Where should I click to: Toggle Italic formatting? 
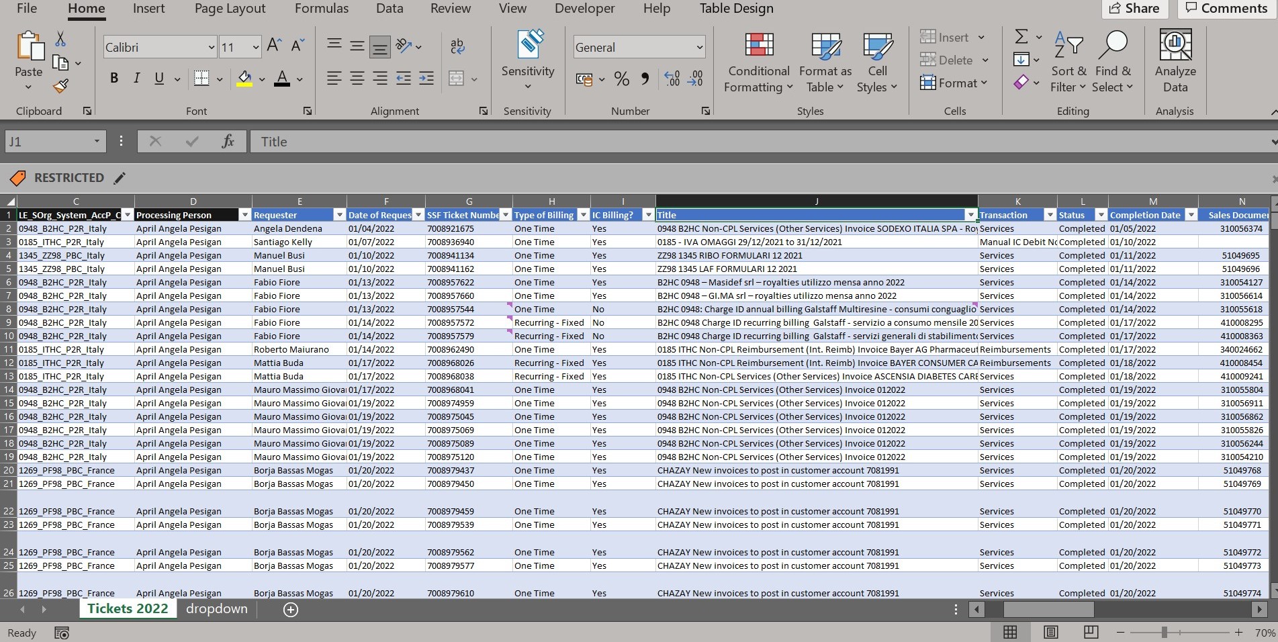136,79
